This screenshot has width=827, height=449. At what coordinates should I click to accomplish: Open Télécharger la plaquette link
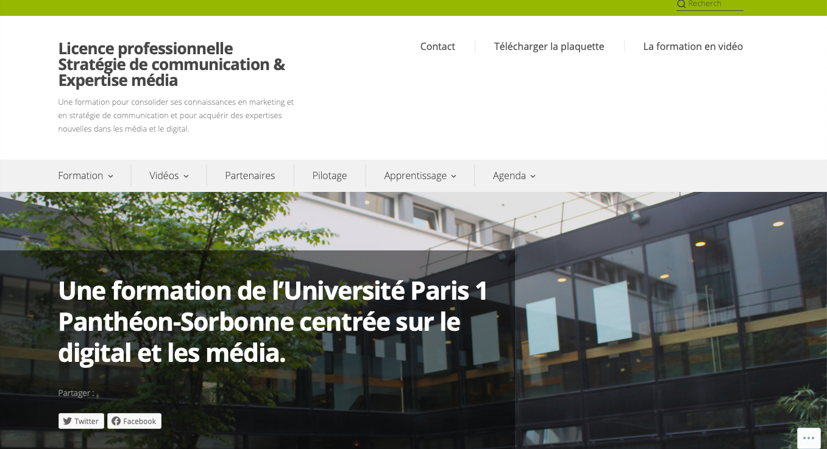tap(549, 46)
